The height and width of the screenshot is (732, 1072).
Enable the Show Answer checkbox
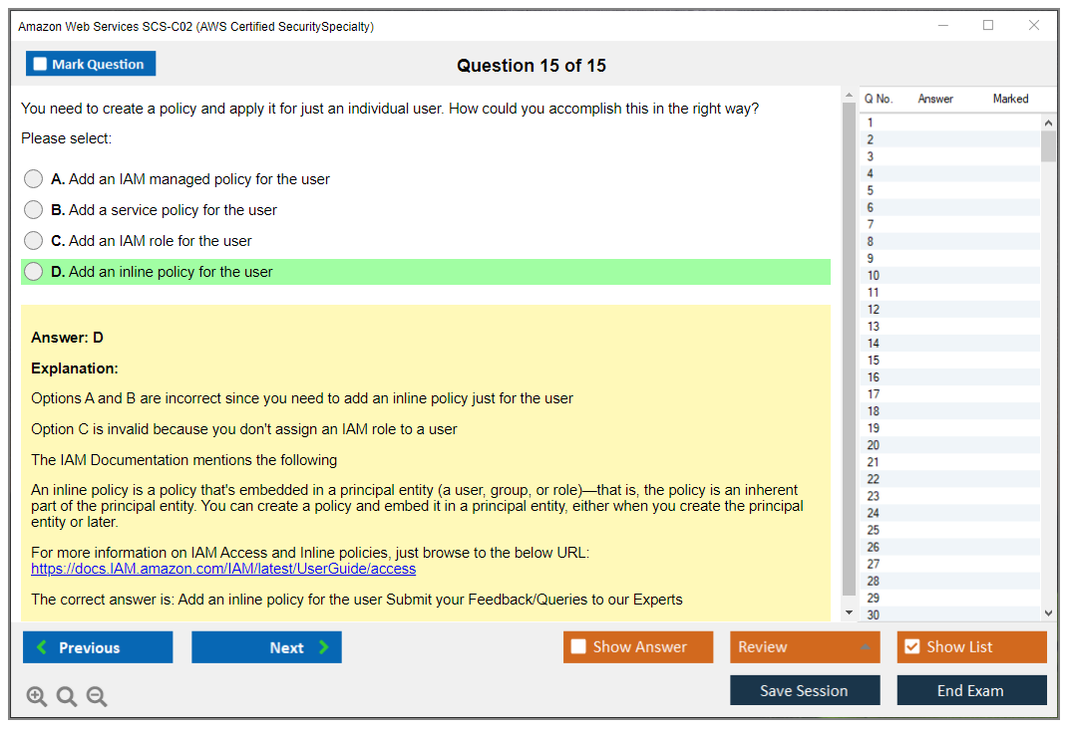click(578, 647)
